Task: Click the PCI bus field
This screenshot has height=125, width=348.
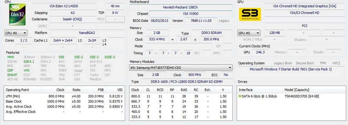Action: pyautogui.click(x=304, y=26)
